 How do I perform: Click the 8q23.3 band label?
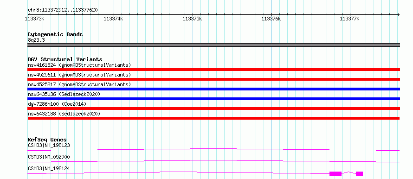coord(36,40)
